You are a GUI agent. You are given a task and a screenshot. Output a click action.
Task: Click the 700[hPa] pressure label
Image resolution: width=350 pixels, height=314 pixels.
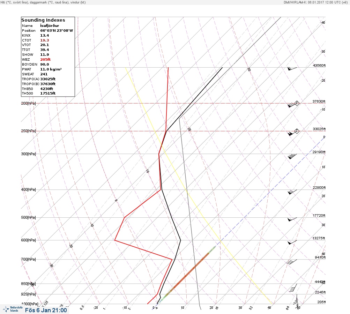[x=28, y=259]
